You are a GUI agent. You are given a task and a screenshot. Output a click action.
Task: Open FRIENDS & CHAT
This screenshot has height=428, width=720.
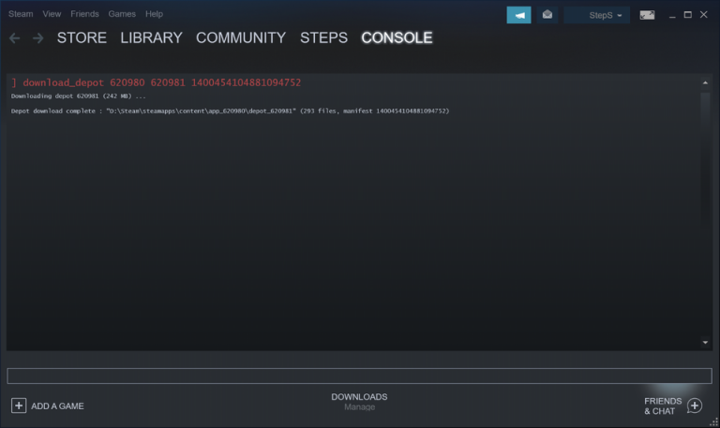coord(663,406)
